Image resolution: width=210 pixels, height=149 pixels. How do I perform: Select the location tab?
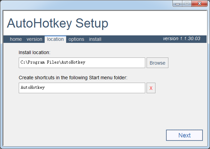coord(55,39)
